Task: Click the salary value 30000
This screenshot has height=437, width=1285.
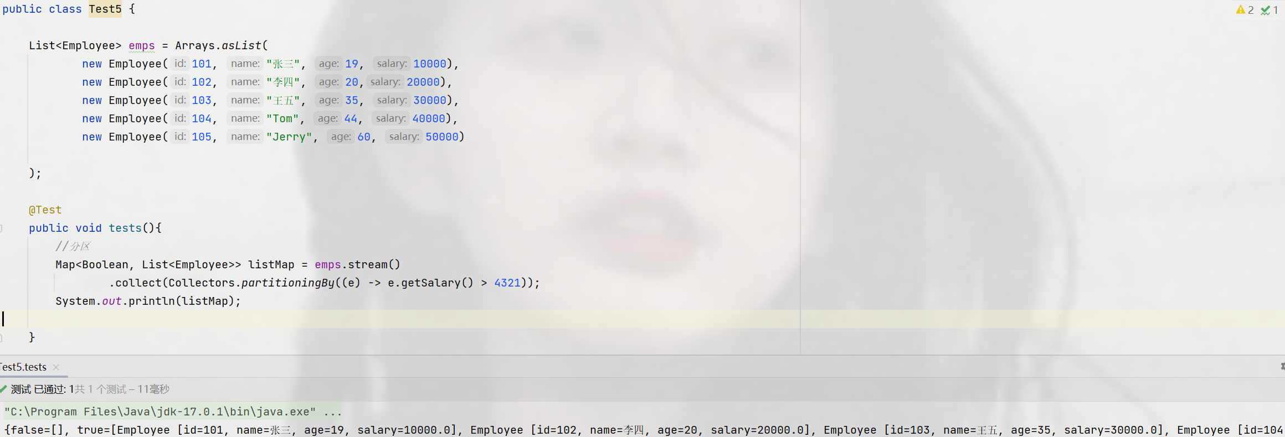Action: click(430, 100)
